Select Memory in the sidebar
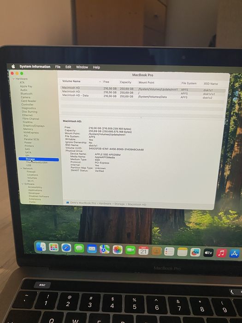The height and width of the screenshot is (323, 242). [28, 129]
